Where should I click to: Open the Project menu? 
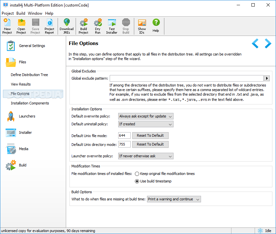coord(8,13)
